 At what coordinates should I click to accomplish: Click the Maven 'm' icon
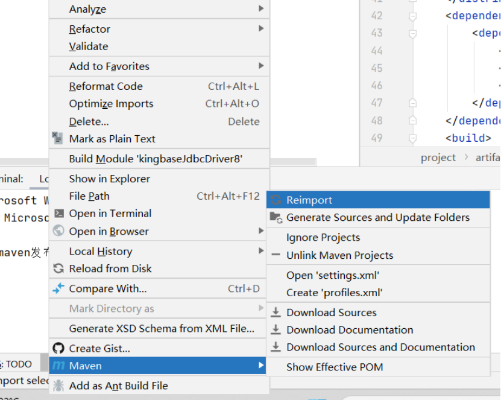pos(58,366)
